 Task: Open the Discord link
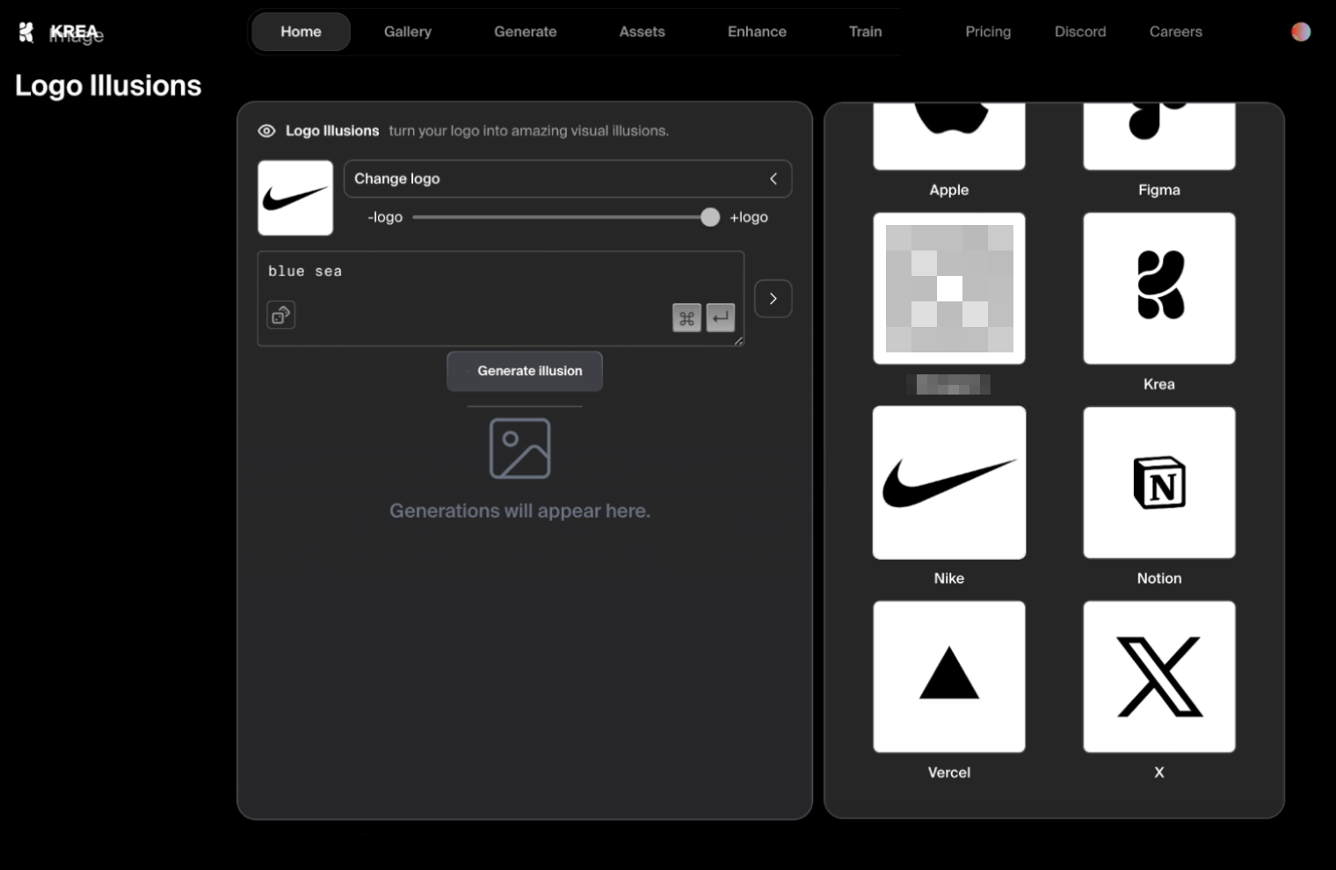(x=1080, y=32)
